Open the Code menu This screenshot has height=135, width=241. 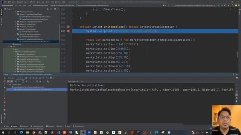(x=26, y=2)
